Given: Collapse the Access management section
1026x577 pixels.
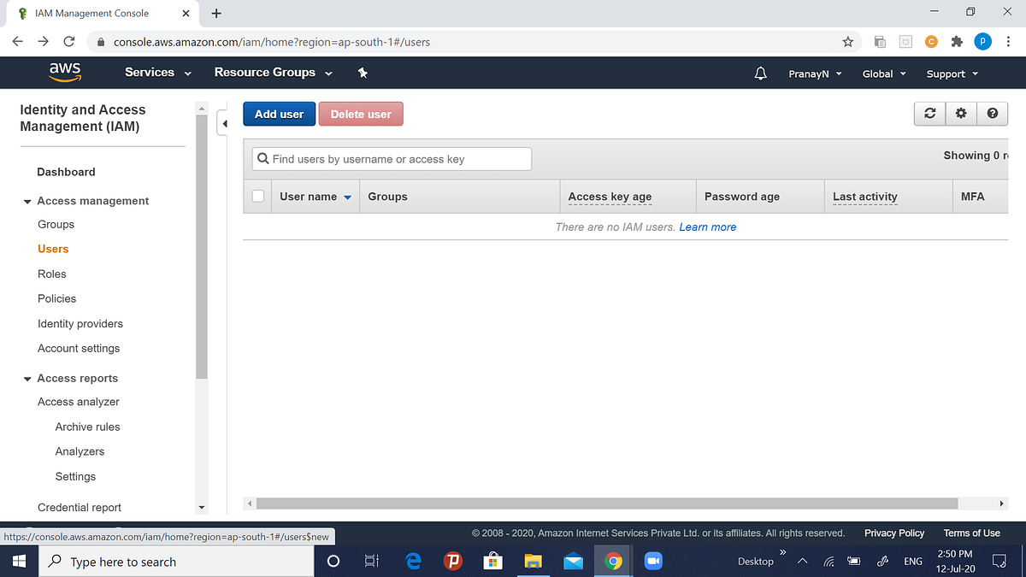Looking at the screenshot, I should 27,200.
